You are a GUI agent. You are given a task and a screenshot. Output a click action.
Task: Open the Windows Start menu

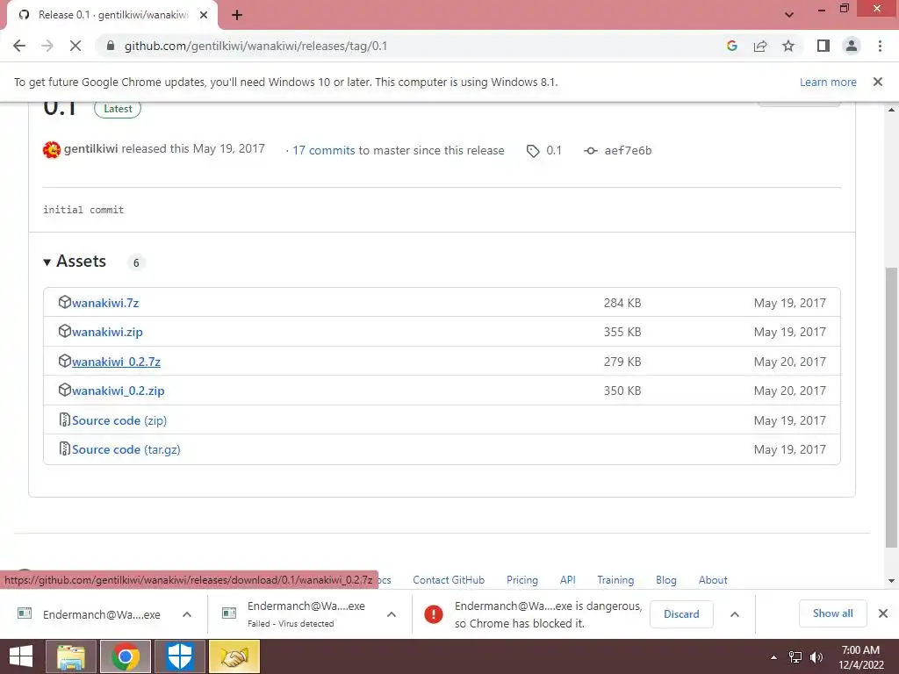21,656
